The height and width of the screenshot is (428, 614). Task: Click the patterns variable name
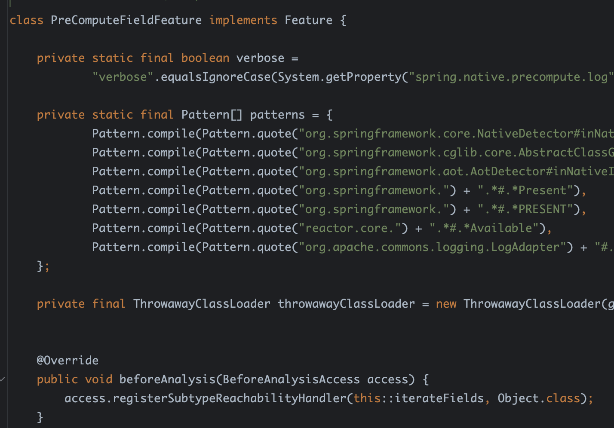point(277,115)
